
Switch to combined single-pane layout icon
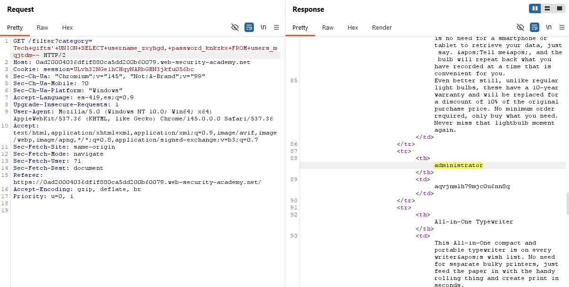(559, 8)
